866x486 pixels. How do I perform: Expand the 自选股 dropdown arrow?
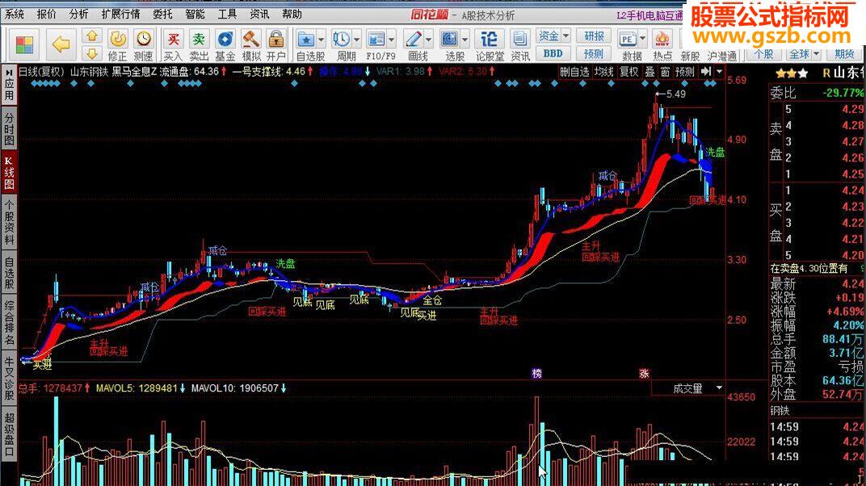(x=321, y=40)
